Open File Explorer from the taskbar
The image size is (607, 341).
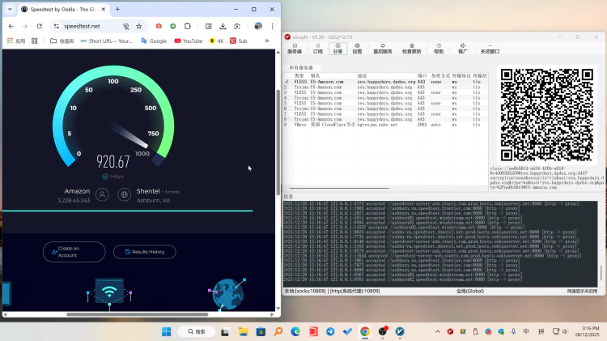[243, 332]
